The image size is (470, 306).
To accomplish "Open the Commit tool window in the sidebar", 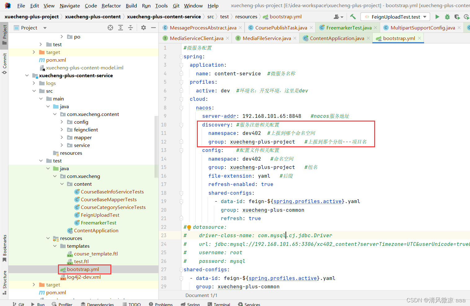I will point(4,64).
